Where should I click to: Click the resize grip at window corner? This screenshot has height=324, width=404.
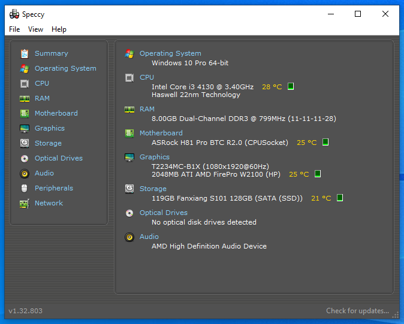click(396, 315)
